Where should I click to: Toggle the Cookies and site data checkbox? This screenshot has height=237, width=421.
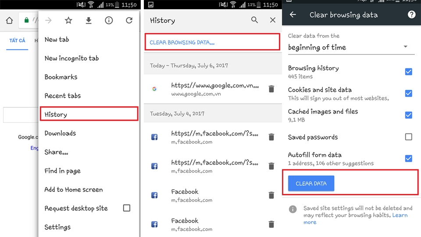tap(409, 93)
